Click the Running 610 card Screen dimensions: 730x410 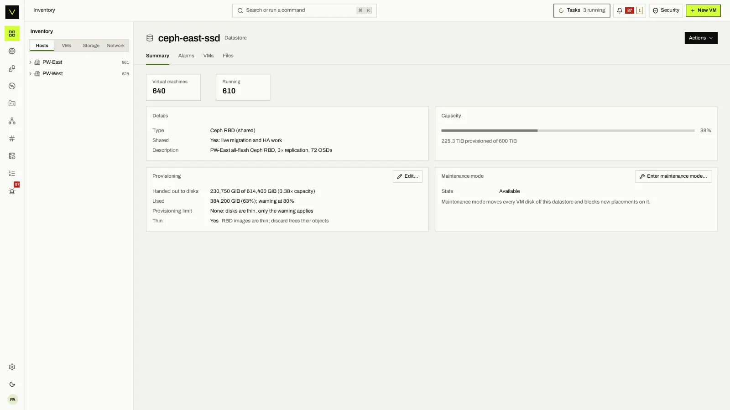point(243,87)
